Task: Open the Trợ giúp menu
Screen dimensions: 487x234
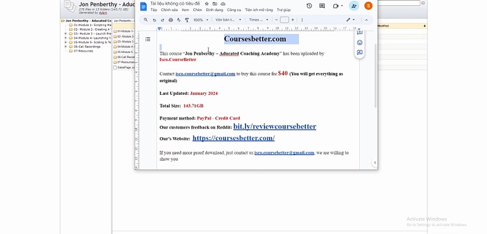Action: pyautogui.click(x=284, y=10)
